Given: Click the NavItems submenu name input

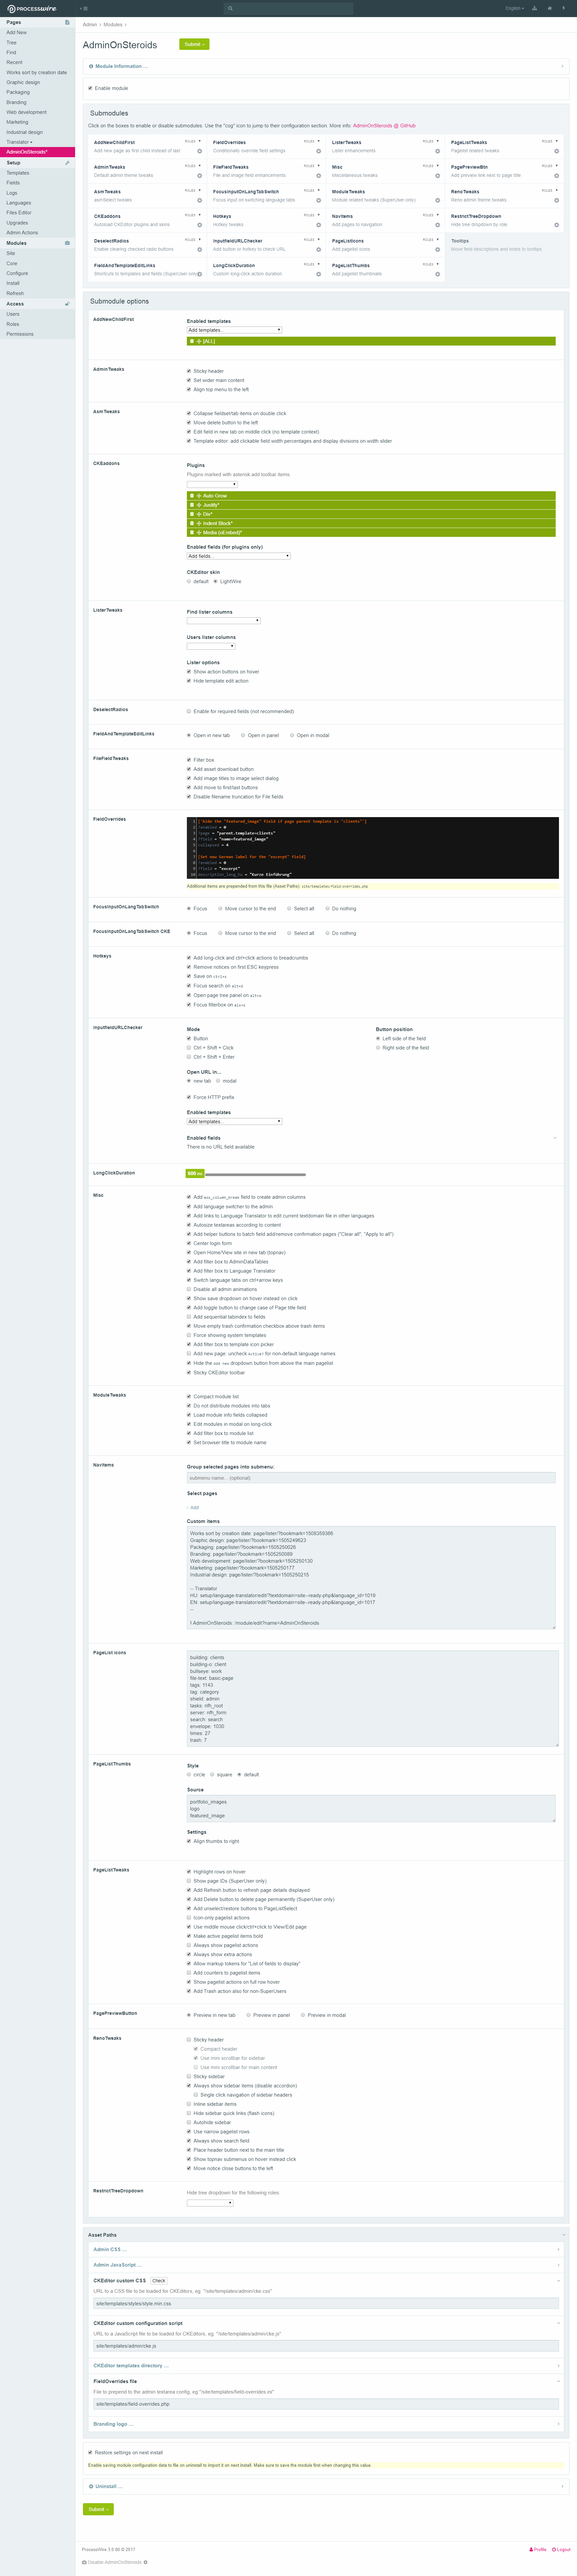Looking at the screenshot, I should 371,1478.
